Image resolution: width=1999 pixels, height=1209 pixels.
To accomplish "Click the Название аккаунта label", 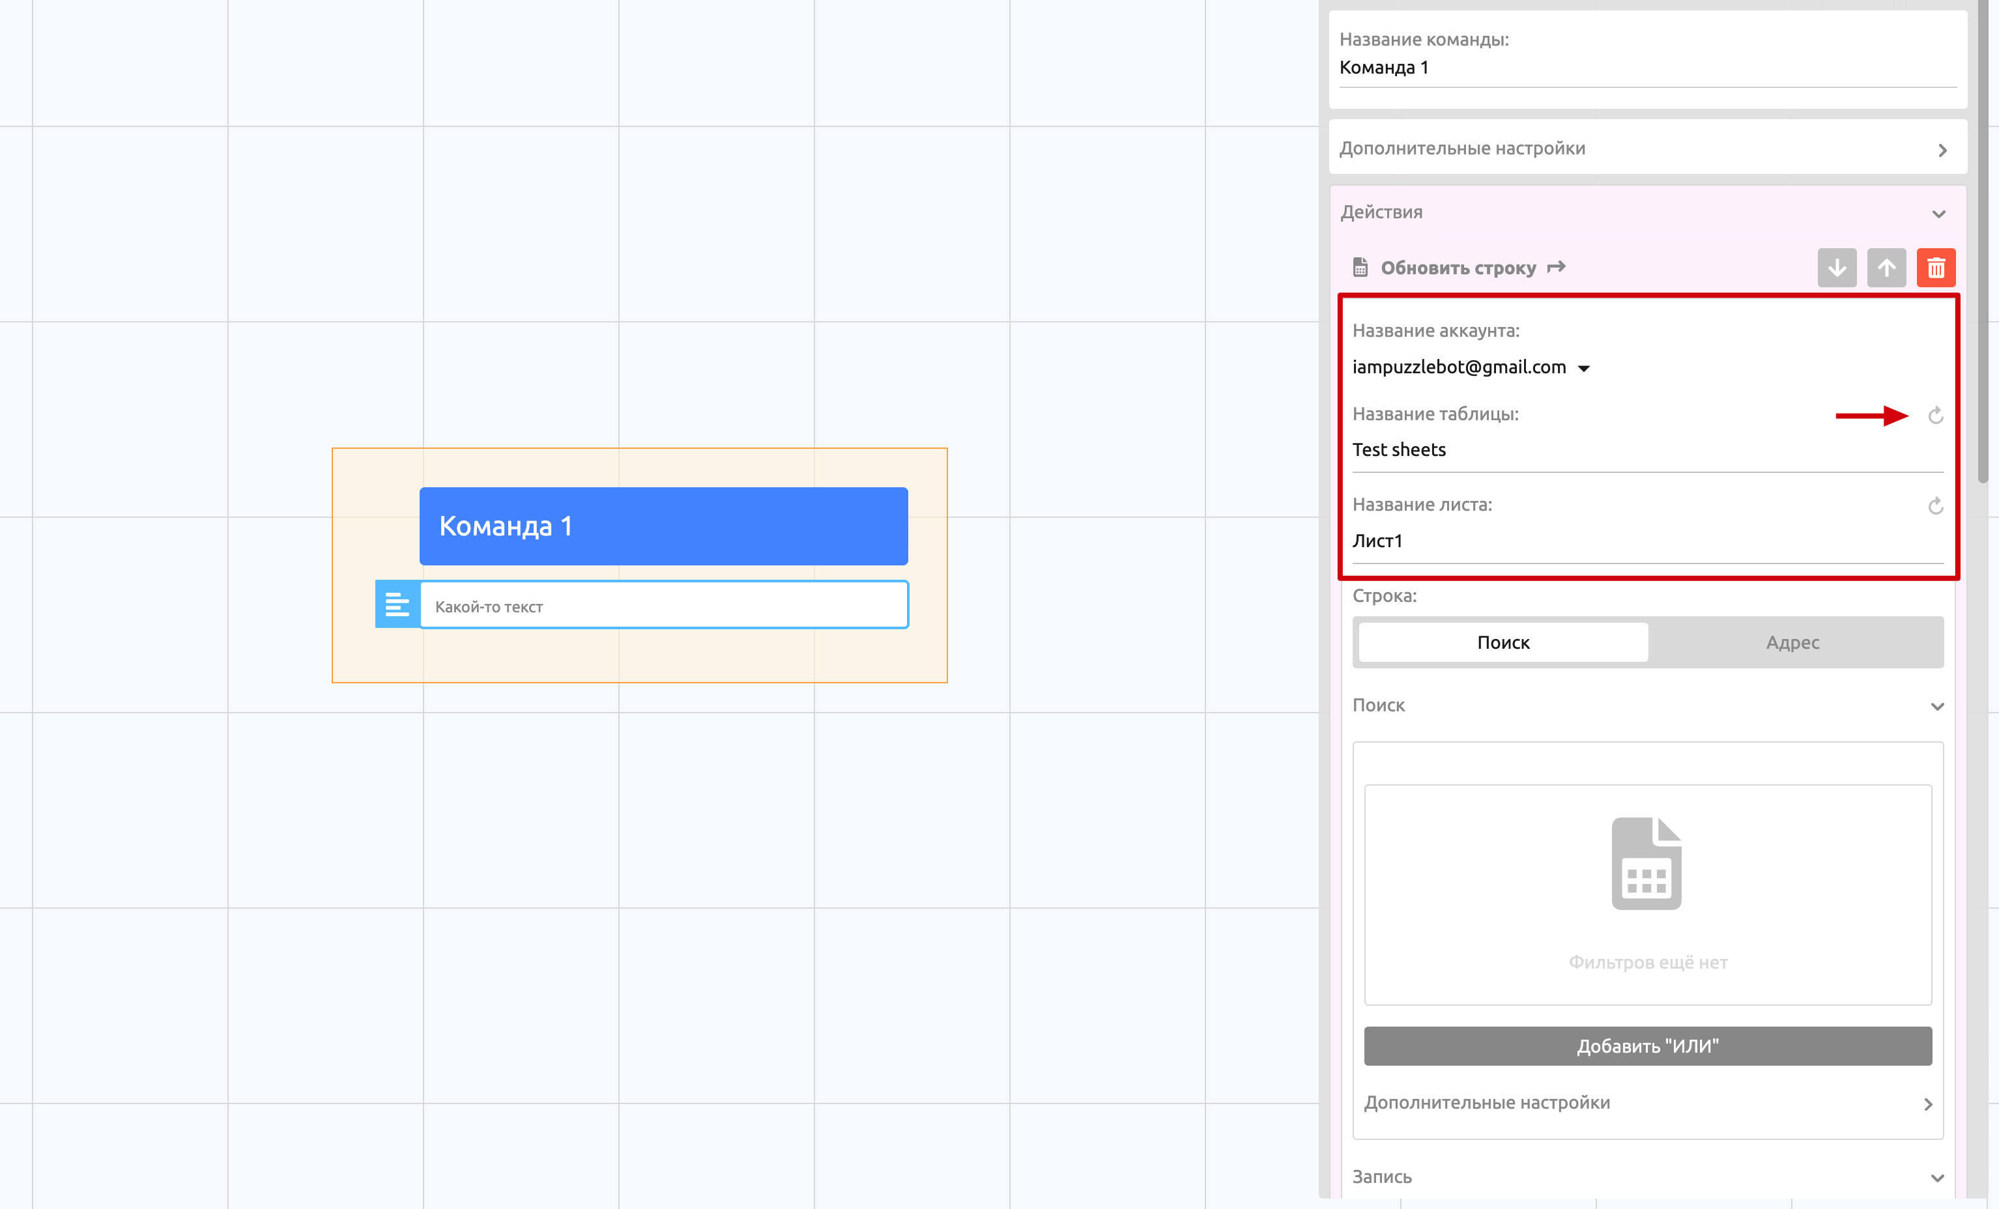I will tap(1436, 331).
